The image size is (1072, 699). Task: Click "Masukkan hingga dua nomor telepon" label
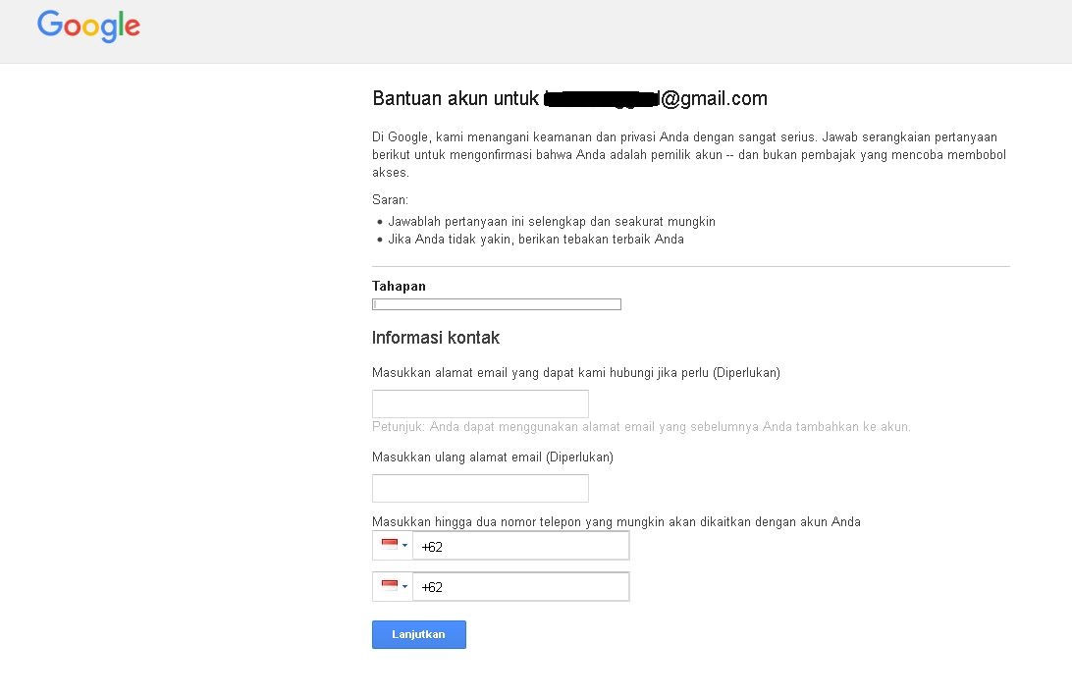click(x=616, y=522)
